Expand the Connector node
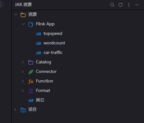The image size is (144, 123). coord(23,72)
